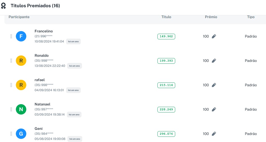The image size is (266, 142).
Task: Select the drag handle beside Geni
Action: coord(11,134)
